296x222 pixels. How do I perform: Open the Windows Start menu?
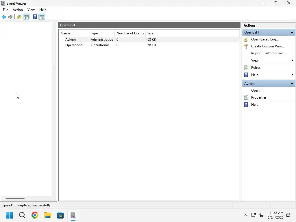click(x=10, y=215)
